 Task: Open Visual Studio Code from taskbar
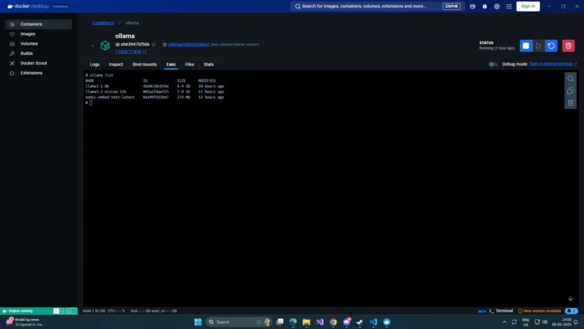[x=374, y=322]
